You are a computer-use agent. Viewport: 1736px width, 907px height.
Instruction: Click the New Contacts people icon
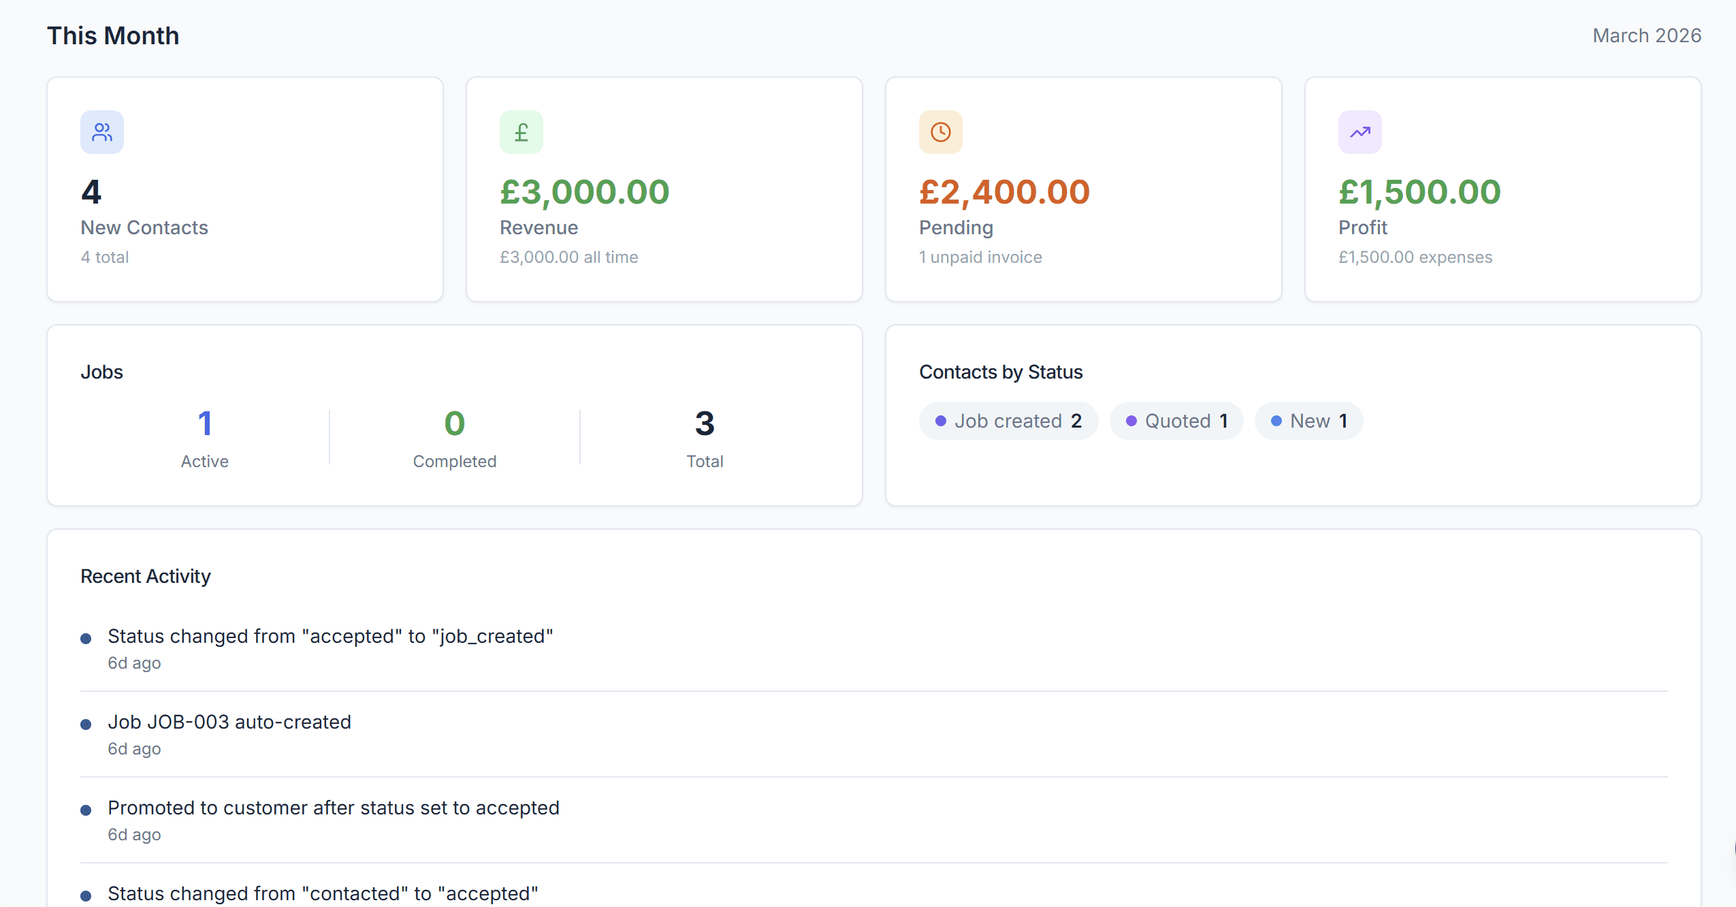pos(101,131)
